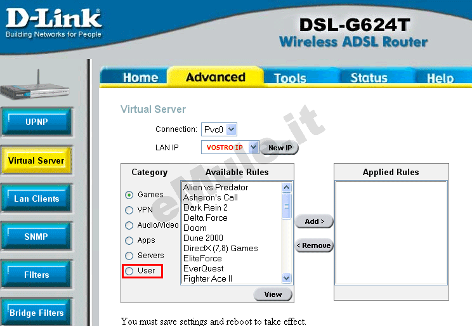The width and height of the screenshot is (472, 326).
Task: Click the Available Rules scrollbar thumb
Action: (287, 206)
